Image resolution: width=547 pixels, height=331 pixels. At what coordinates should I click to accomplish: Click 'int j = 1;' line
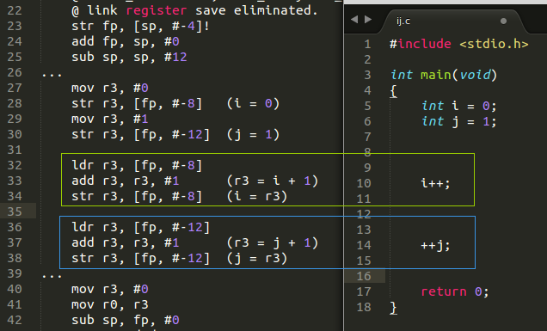tap(458, 121)
